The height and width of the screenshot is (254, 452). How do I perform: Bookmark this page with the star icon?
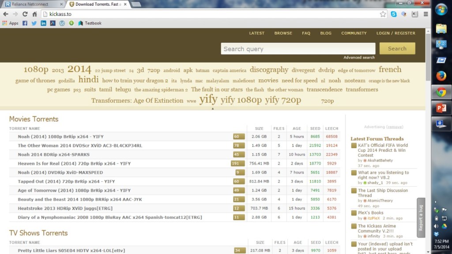click(383, 14)
